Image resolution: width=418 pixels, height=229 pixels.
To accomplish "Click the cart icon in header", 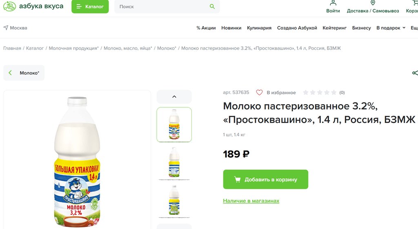I will click(x=415, y=3).
